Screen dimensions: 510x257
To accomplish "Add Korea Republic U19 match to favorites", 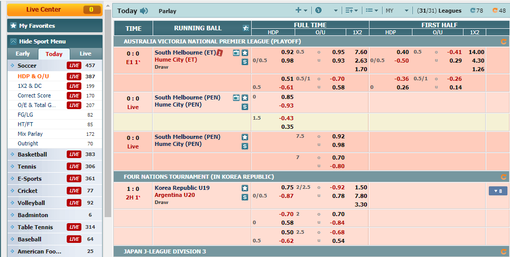I will click(x=245, y=188).
